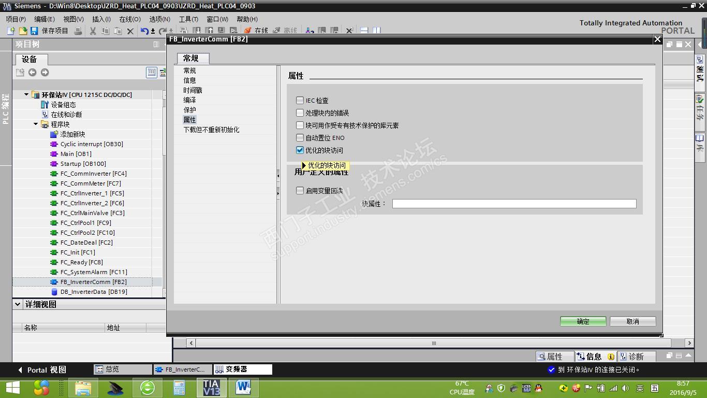Toggle 块可用作受专有技术保护的库元素 checkbox
The height and width of the screenshot is (398, 707).
click(300, 125)
